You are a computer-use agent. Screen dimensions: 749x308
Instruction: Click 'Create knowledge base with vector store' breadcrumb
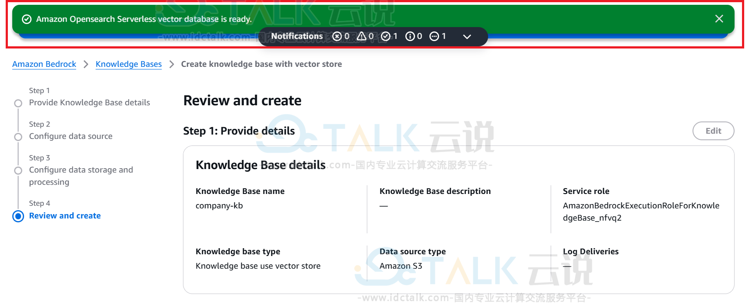tap(261, 64)
